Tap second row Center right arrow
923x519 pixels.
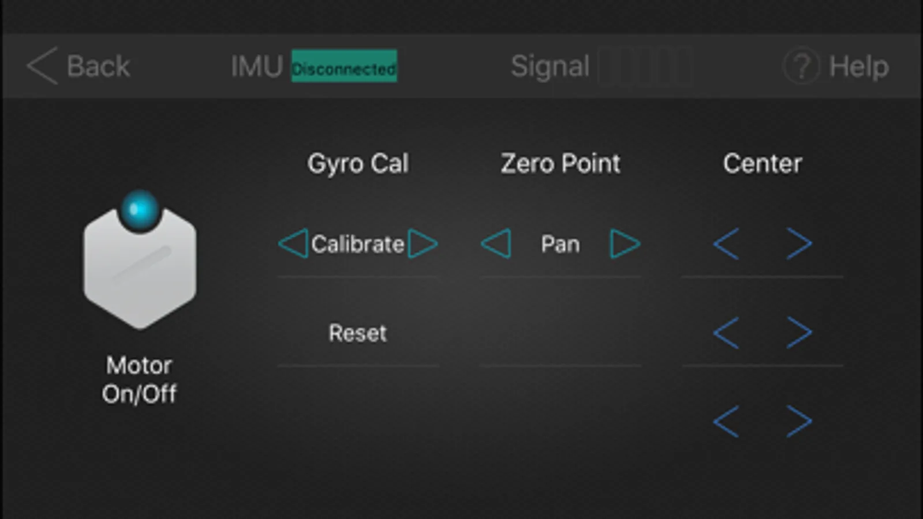(x=799, y=332)
